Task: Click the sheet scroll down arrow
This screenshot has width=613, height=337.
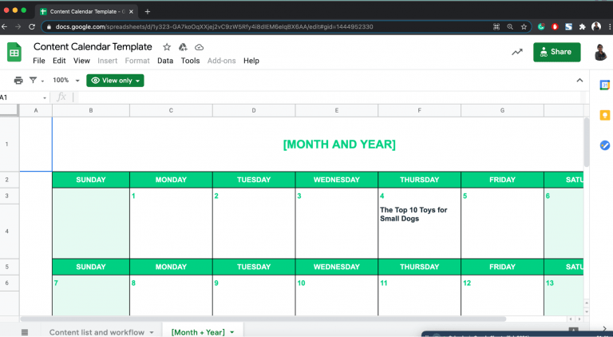Action: point(587,312)
